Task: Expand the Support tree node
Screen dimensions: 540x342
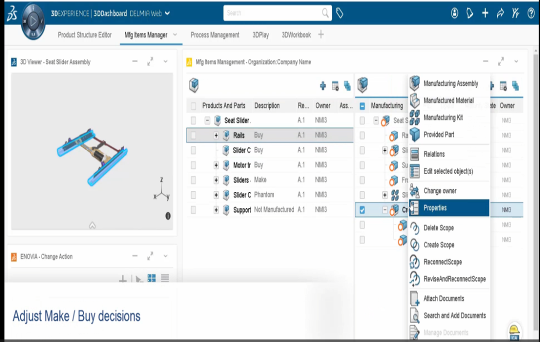Action: pyautogui.click(x=216, y=209)
